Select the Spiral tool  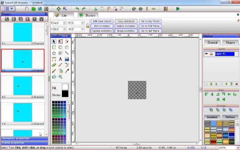60,53
